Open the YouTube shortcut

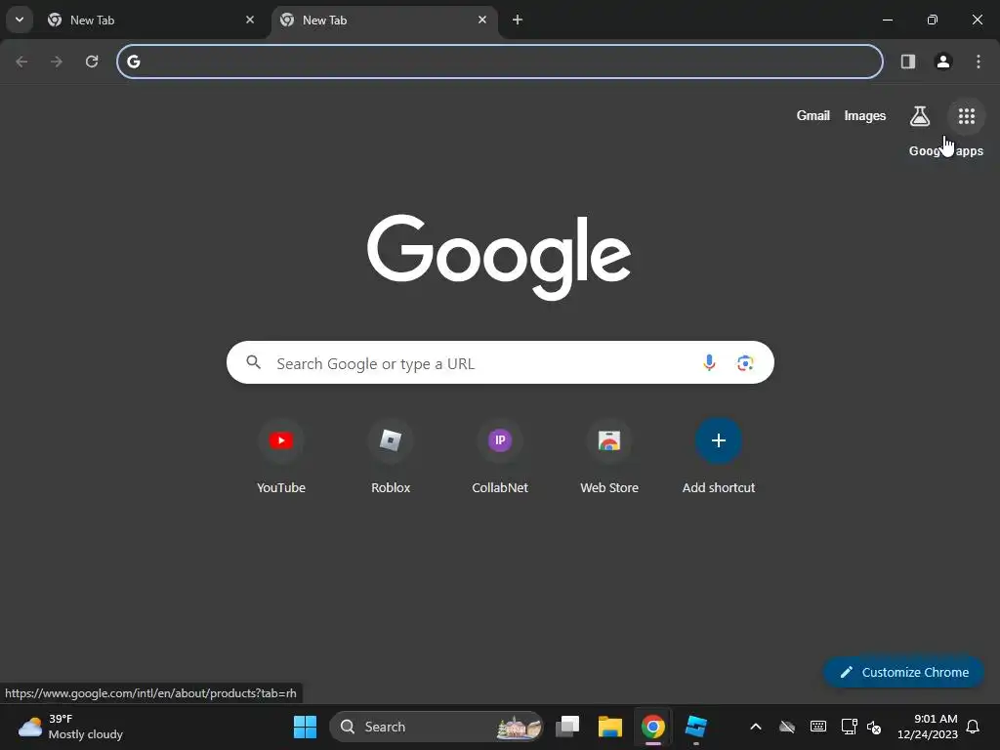(x=280, y=457)
